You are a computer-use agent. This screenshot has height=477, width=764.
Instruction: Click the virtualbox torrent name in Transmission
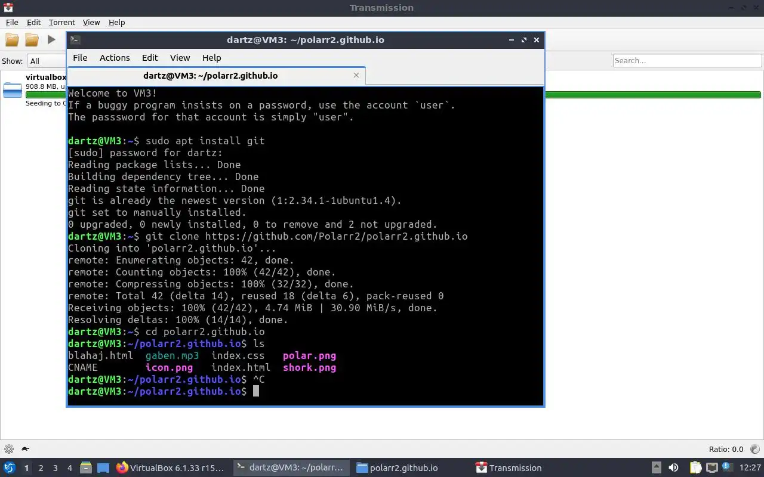pos(46,77)
